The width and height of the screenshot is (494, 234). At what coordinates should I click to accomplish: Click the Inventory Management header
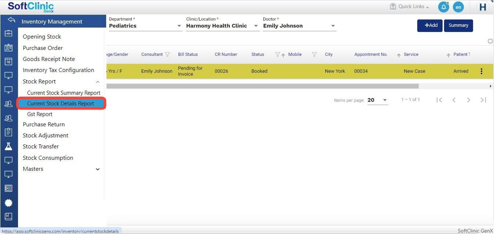pyautogui.click(x=52, y=22)
